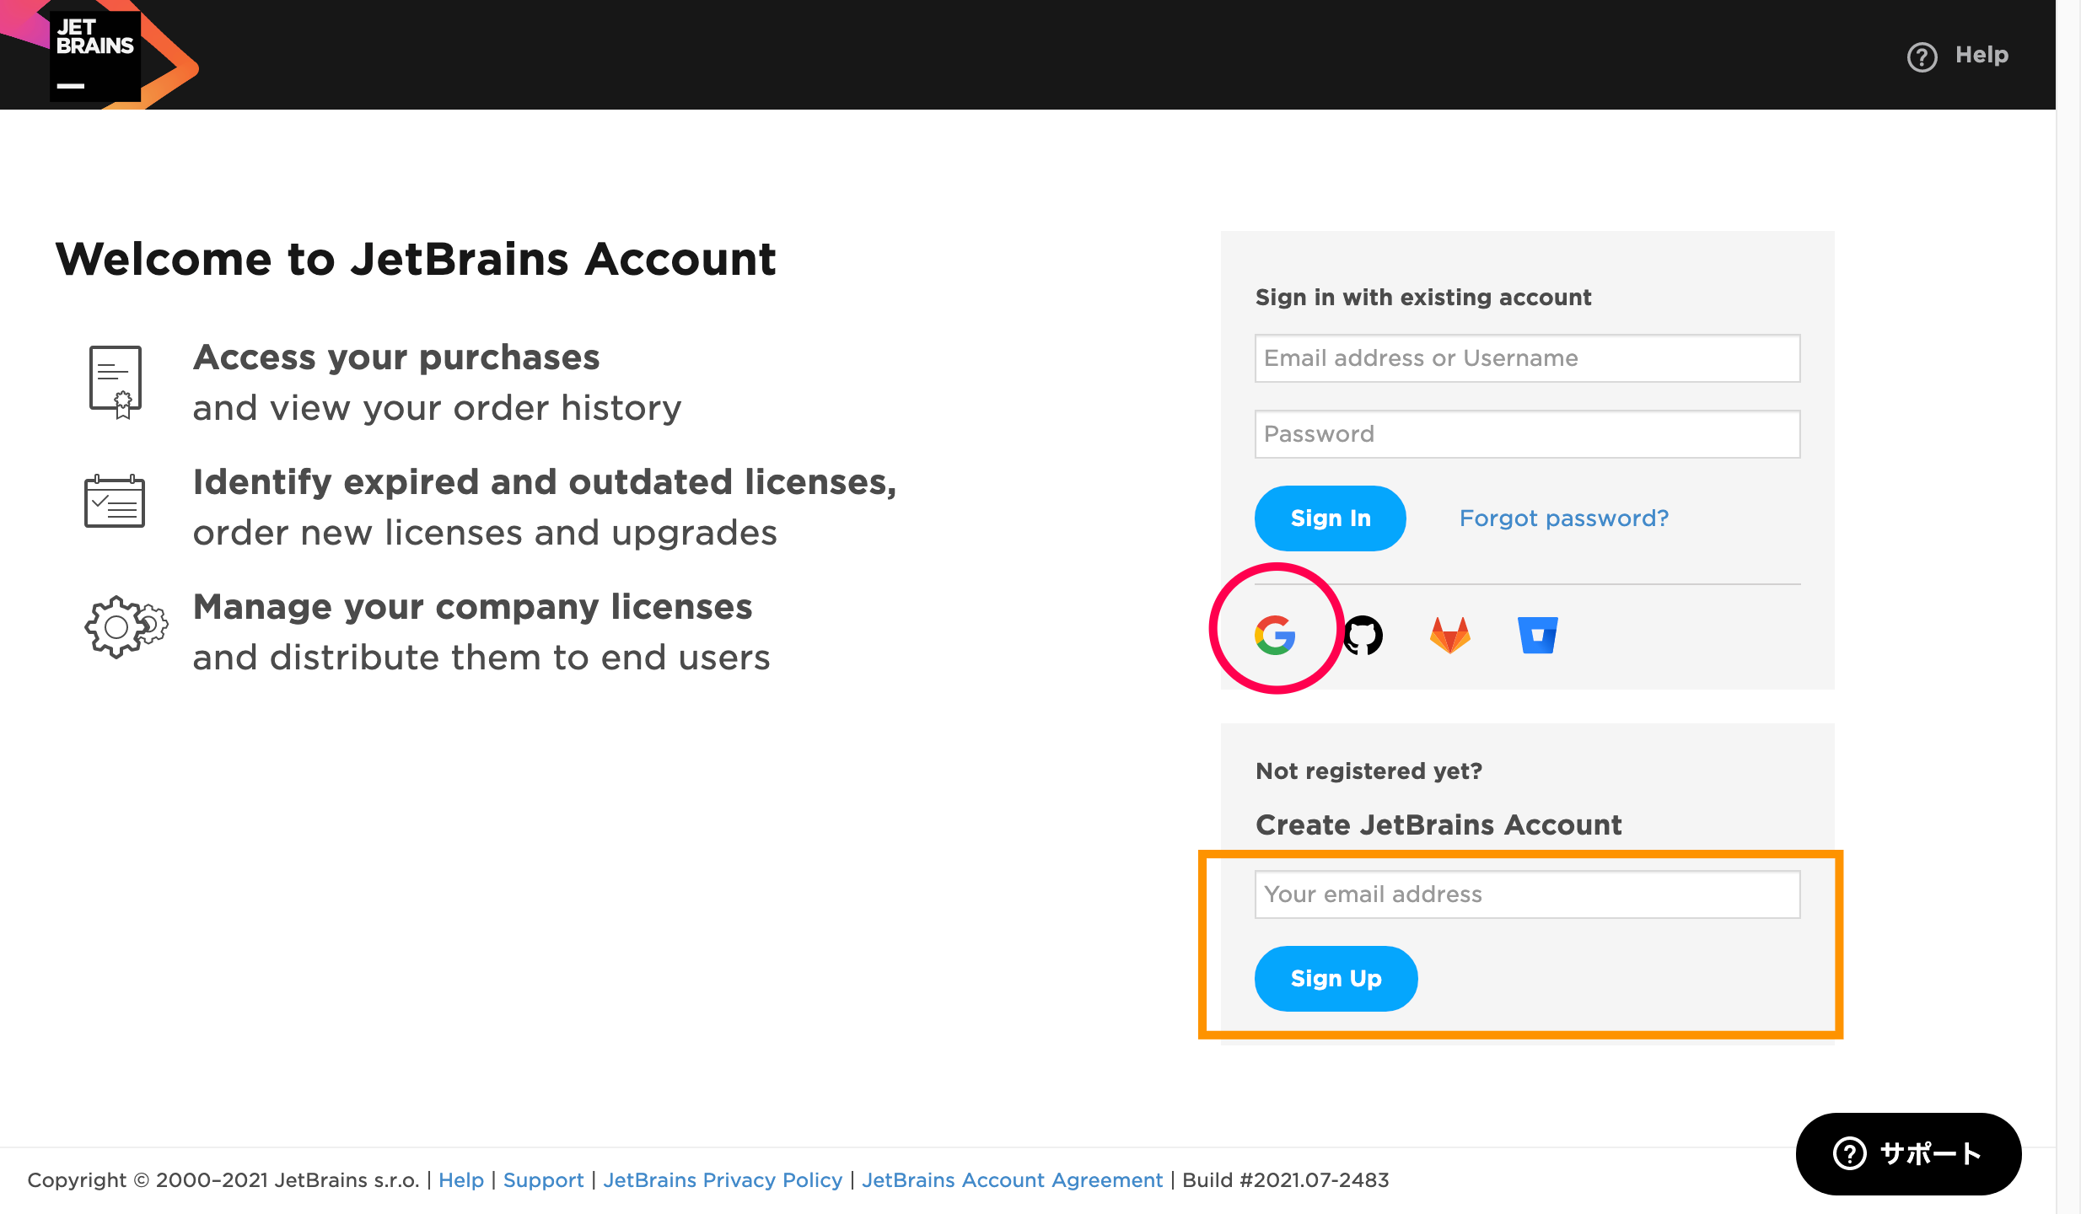
Task: Click the blue Sign In button
Action: point(1330,518)
